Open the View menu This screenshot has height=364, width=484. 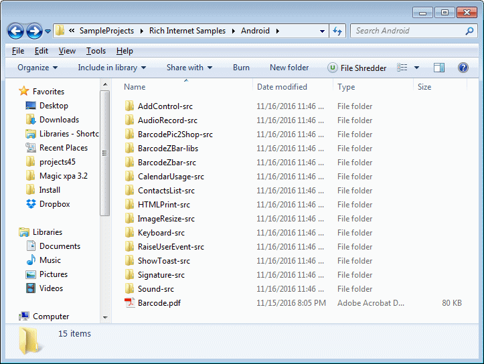click(67, 51)
